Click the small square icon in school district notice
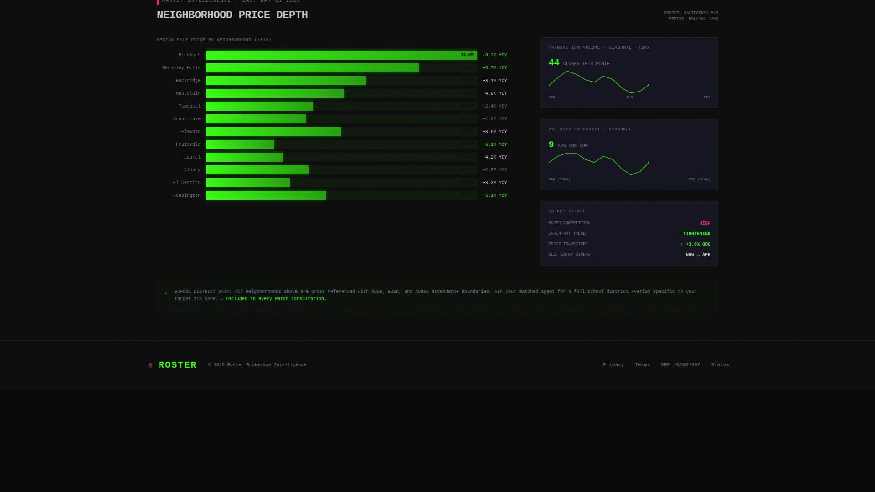 pyautogui.click(x=165, y=293)
